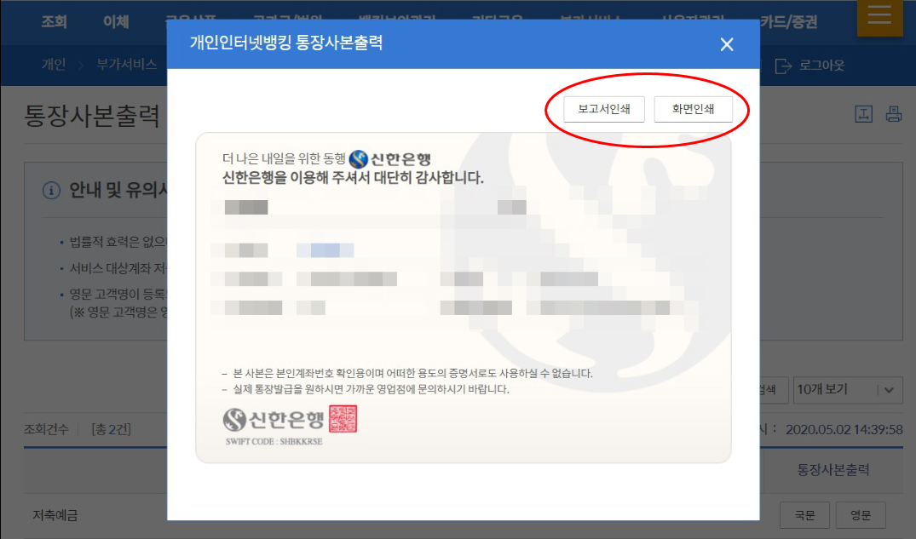
Task: Close the 통장사본출력 dialog with X
Action: (x=727, y=44)
